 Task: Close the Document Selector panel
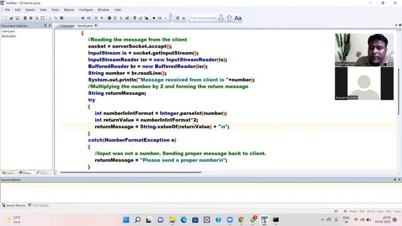pos(50,26)
